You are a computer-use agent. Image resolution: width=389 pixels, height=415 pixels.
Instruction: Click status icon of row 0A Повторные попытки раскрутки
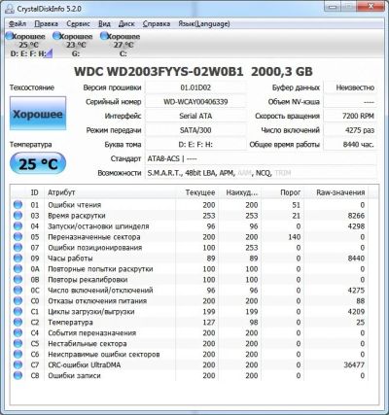pos(18,269)
